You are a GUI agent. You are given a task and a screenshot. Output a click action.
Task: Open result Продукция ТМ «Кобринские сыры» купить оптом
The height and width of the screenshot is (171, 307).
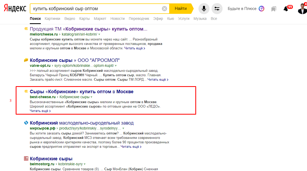coord(88,29)
